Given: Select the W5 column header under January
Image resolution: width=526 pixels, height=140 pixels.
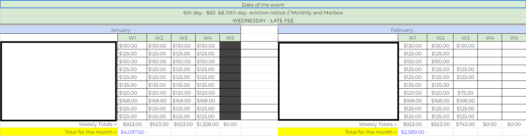Looking at the screenshot, I should 230,38.
